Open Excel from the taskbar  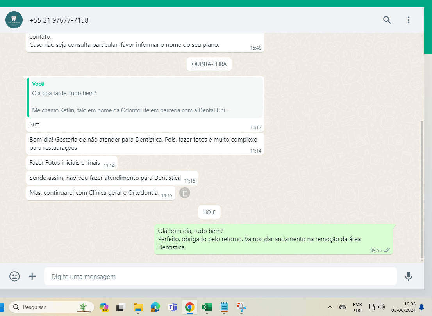[x=207, y=307]
